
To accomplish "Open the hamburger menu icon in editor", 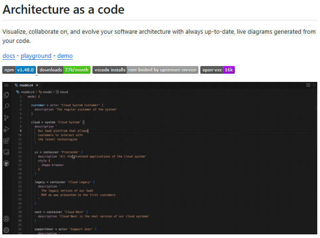I will point(6,85).
